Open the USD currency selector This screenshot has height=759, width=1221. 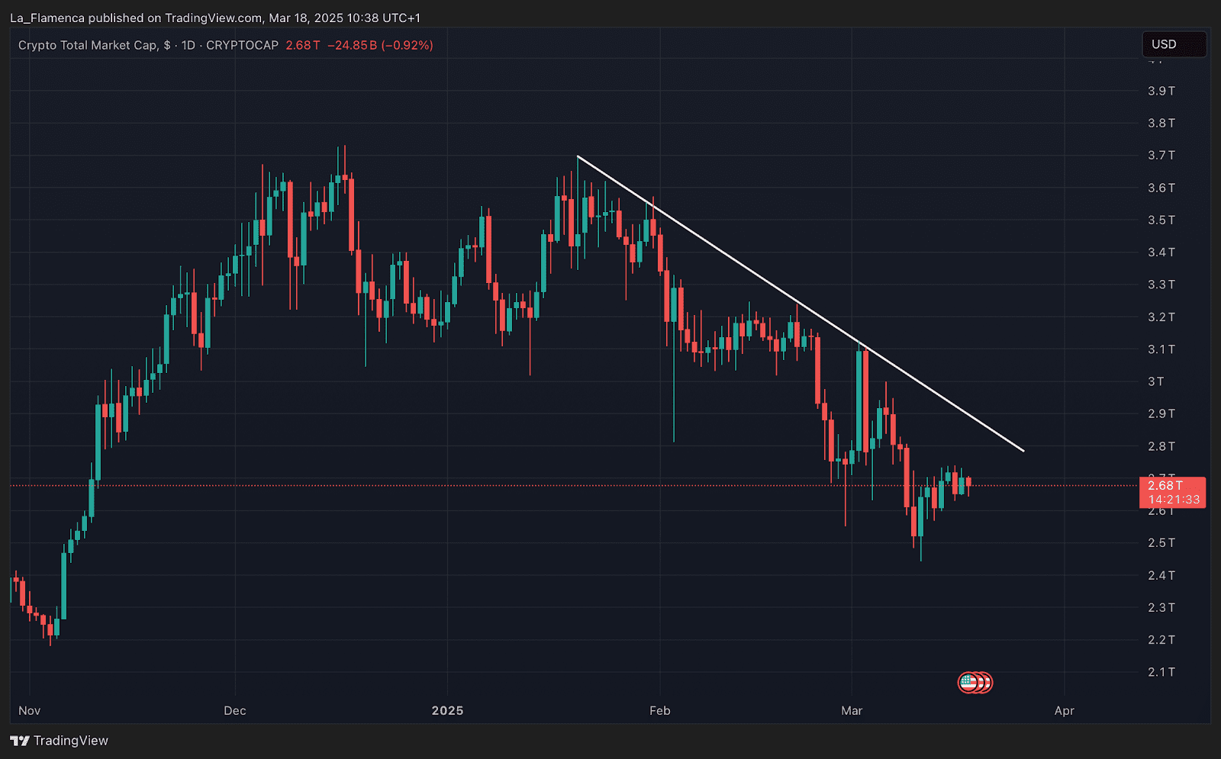click(x=1174, y=44)
